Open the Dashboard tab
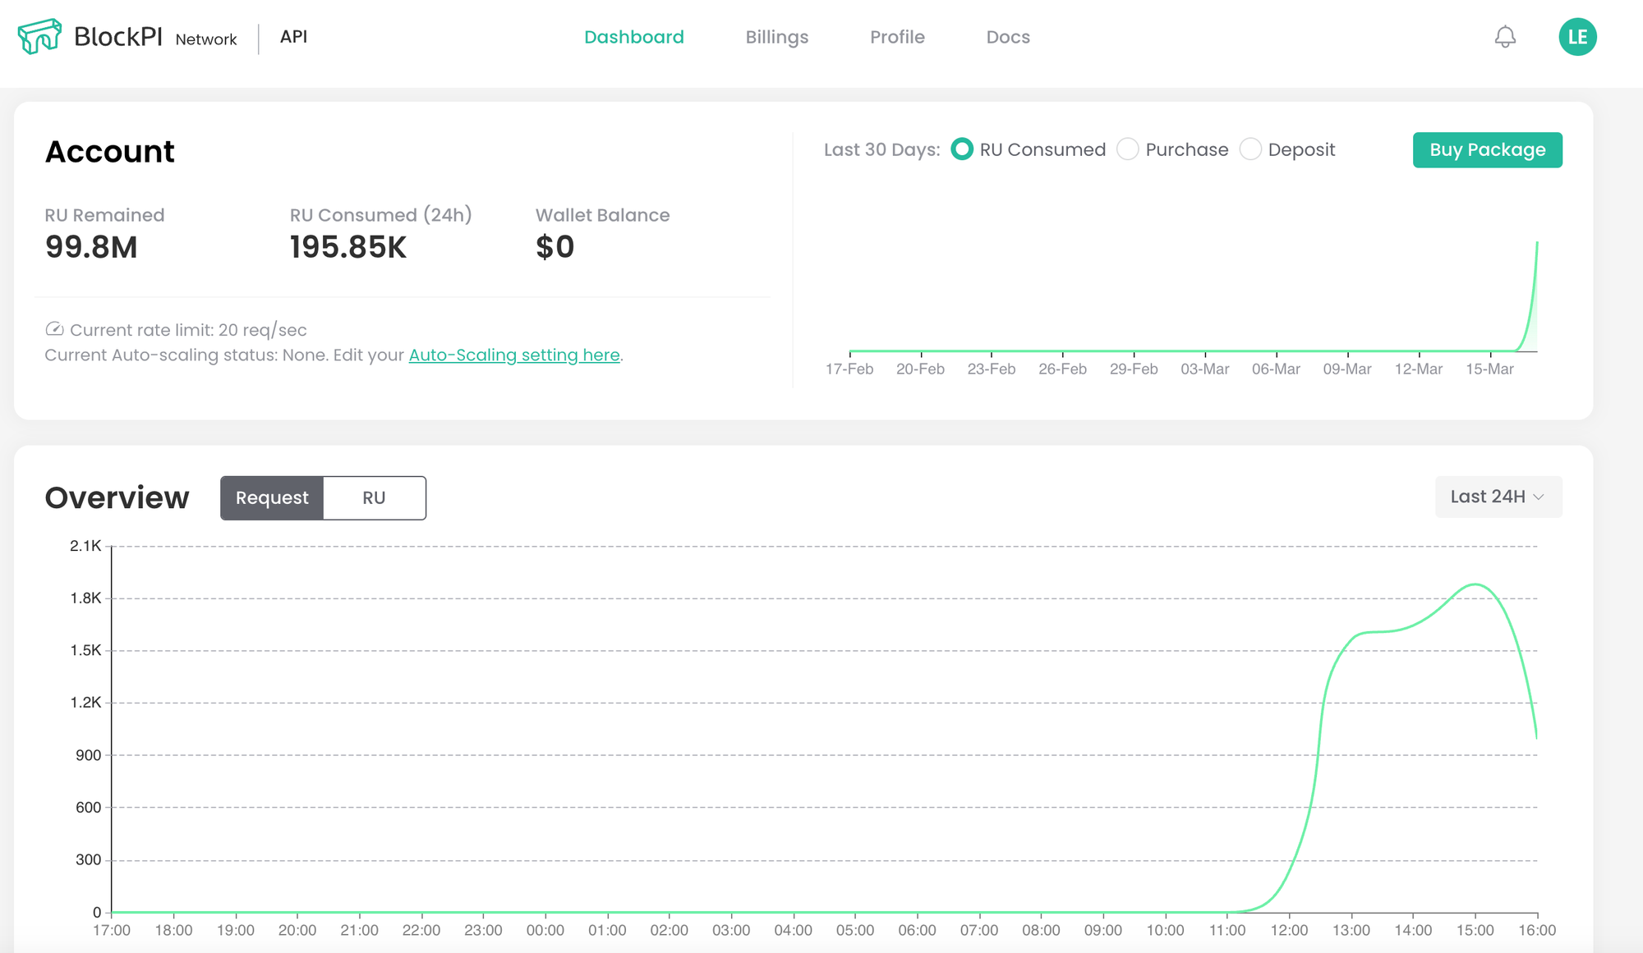The width and height of the screenshot is (1643, 953). [633, 37]
